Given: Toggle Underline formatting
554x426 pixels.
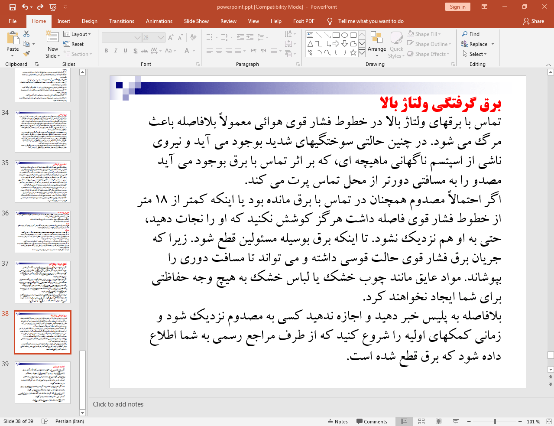Looking at the screenshot, I should coord(125,51).
